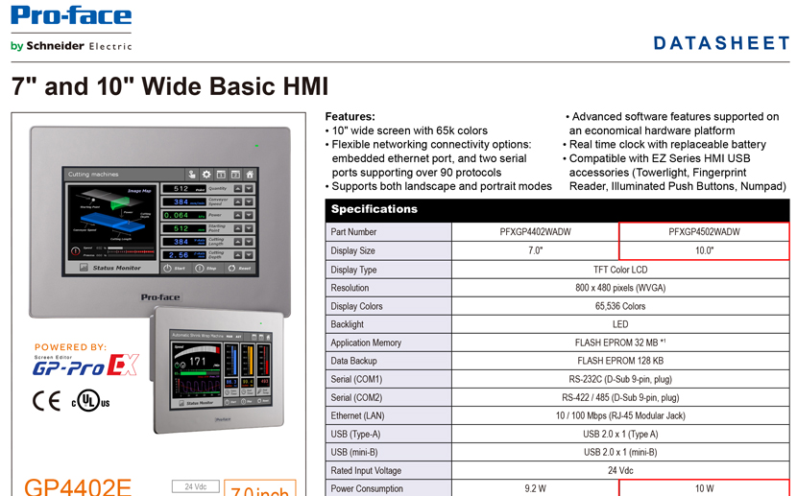The width and height of the screenshot is (797, 496).
Task: Select the 7.0" display size cell
Action: [535, 250]
